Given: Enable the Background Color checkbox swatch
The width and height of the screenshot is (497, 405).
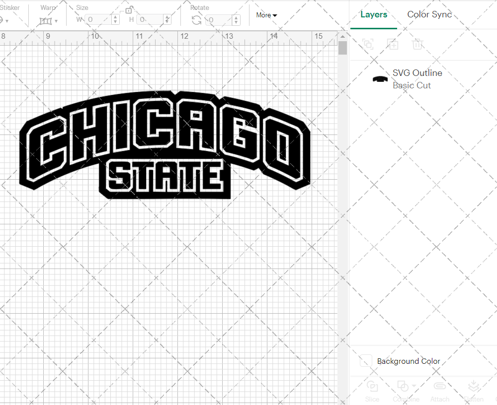Looking at the screenshot, I should pyautogui.click(x=366, y=361).
